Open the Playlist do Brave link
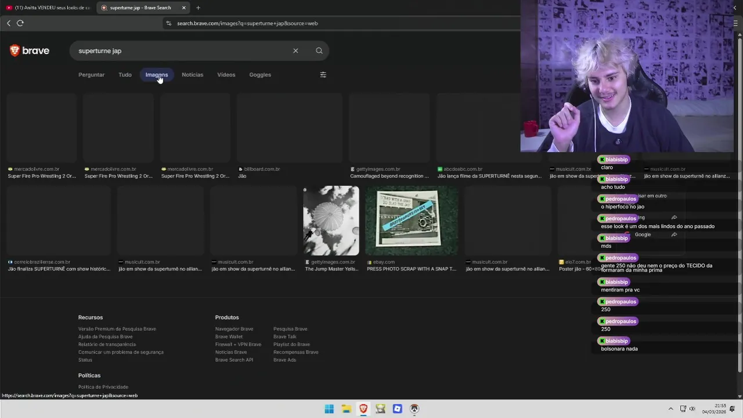Image resolution: width=743 pixels, height=418 pixels. tap(291, 344)
